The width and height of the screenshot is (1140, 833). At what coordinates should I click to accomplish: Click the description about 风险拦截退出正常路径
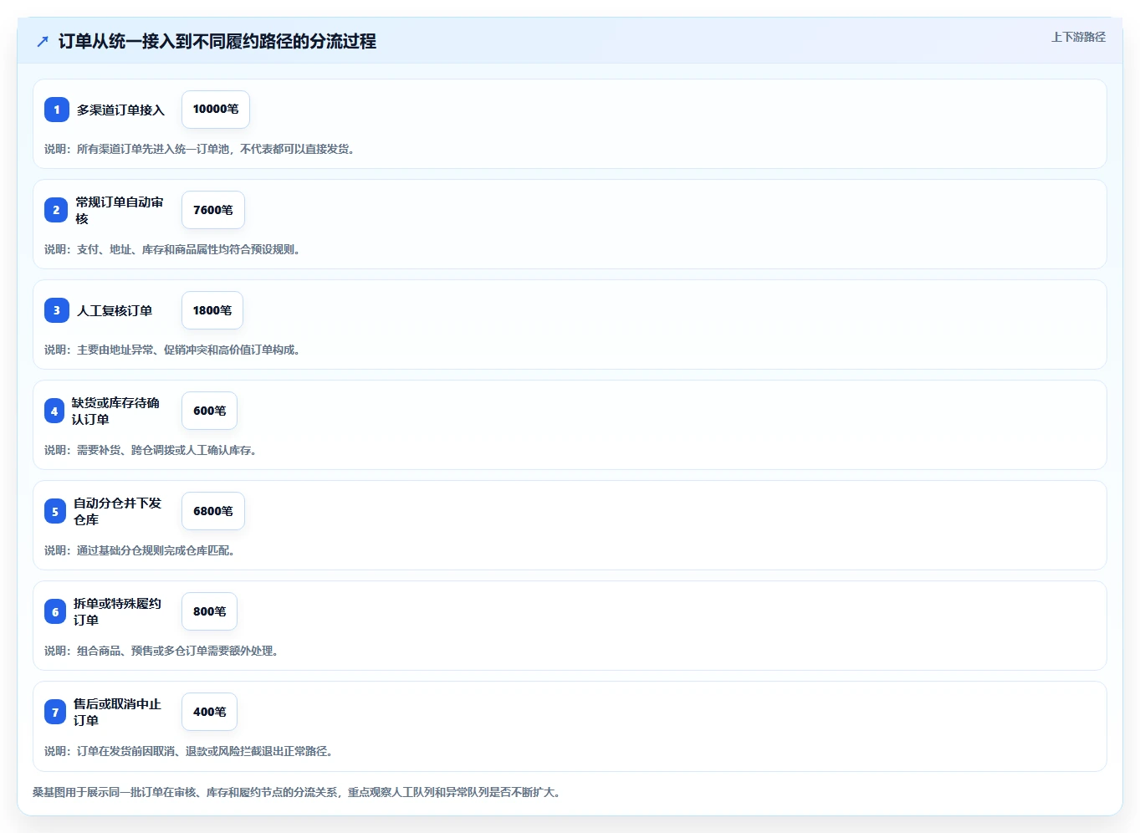[x=191, y=751]
